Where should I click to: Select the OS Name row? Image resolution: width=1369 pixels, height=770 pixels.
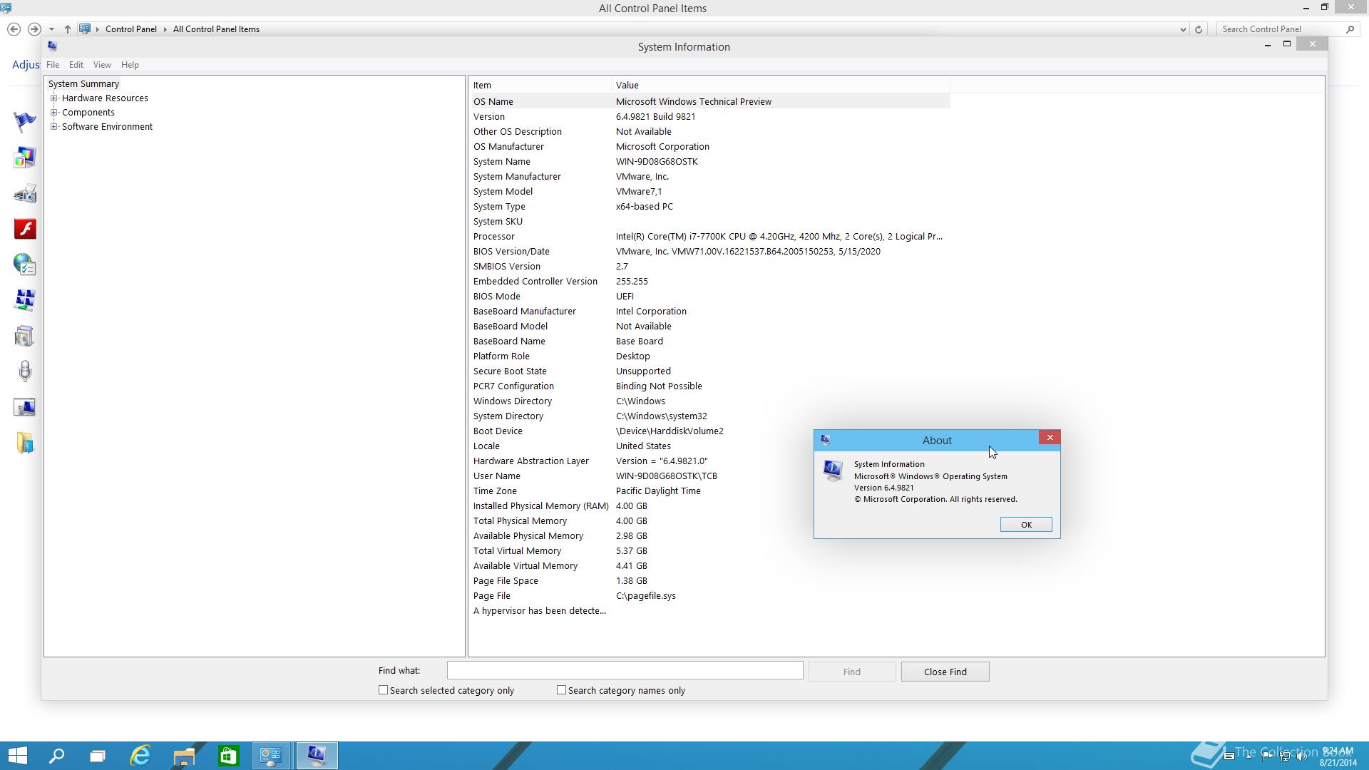click(x=710, y=101)
